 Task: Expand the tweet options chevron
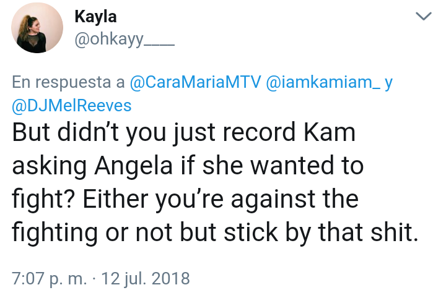click(x=424, y=16)
